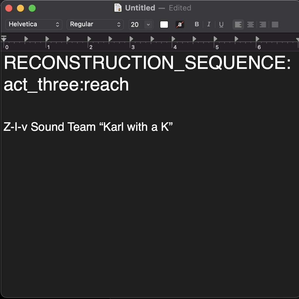Close the Untitled window
This screenshot has width=299, height=299.
[x=9, y=8]
